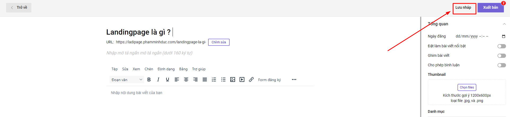This screenshot has width=510, height=117.
Task: Apply italic formatting
Action: (158, 79)
